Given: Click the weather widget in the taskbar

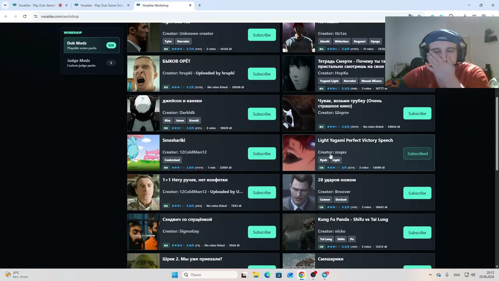Looking at the screenshot, I should pyautogui.click(x=16, y=275).
